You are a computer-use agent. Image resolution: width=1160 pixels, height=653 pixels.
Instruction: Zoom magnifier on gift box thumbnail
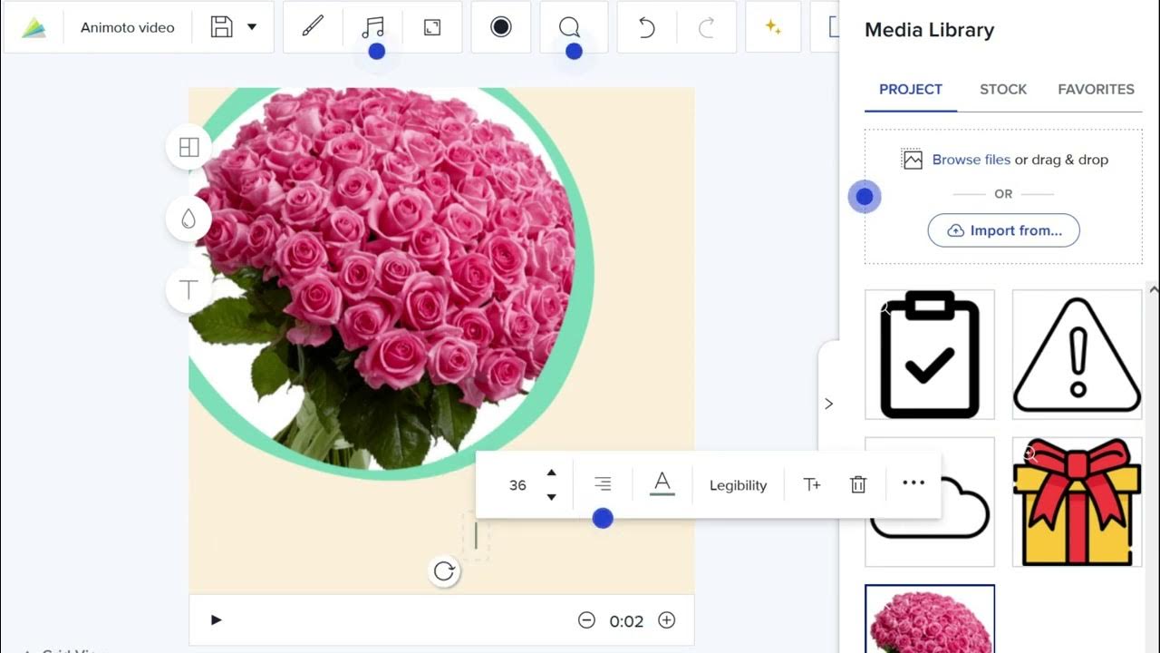pyautogui.click(x=1029, y=454)
